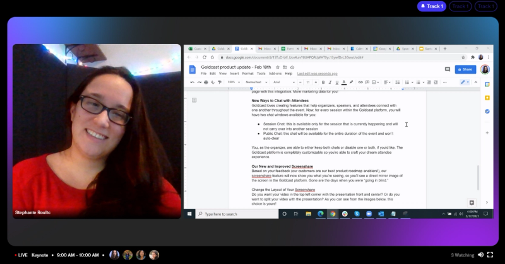The height and width of the screenshot is (264, 505).
Task: Decrease font size with minus button
Action: pyautogui.click(x=300, y=83)
